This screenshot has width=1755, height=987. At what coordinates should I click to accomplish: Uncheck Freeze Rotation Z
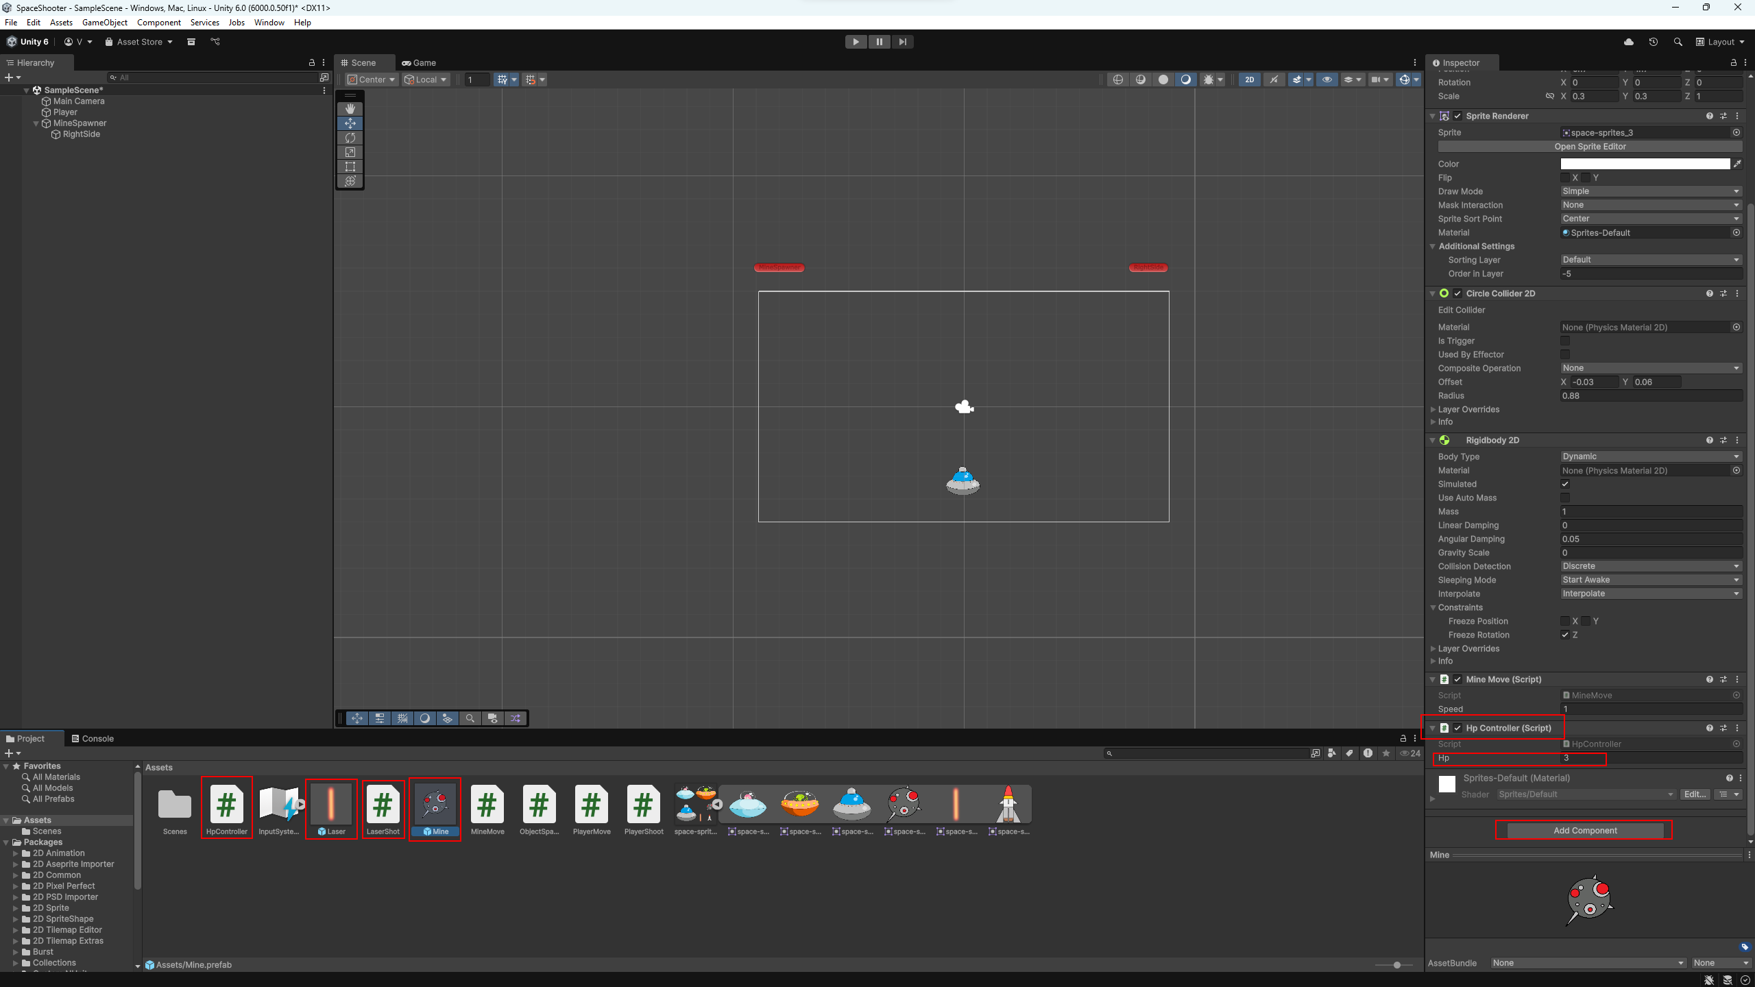click(1565, 635)
